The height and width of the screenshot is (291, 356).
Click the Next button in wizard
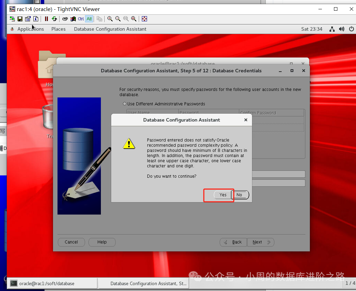pyautogui.click(x=261, y=242)
